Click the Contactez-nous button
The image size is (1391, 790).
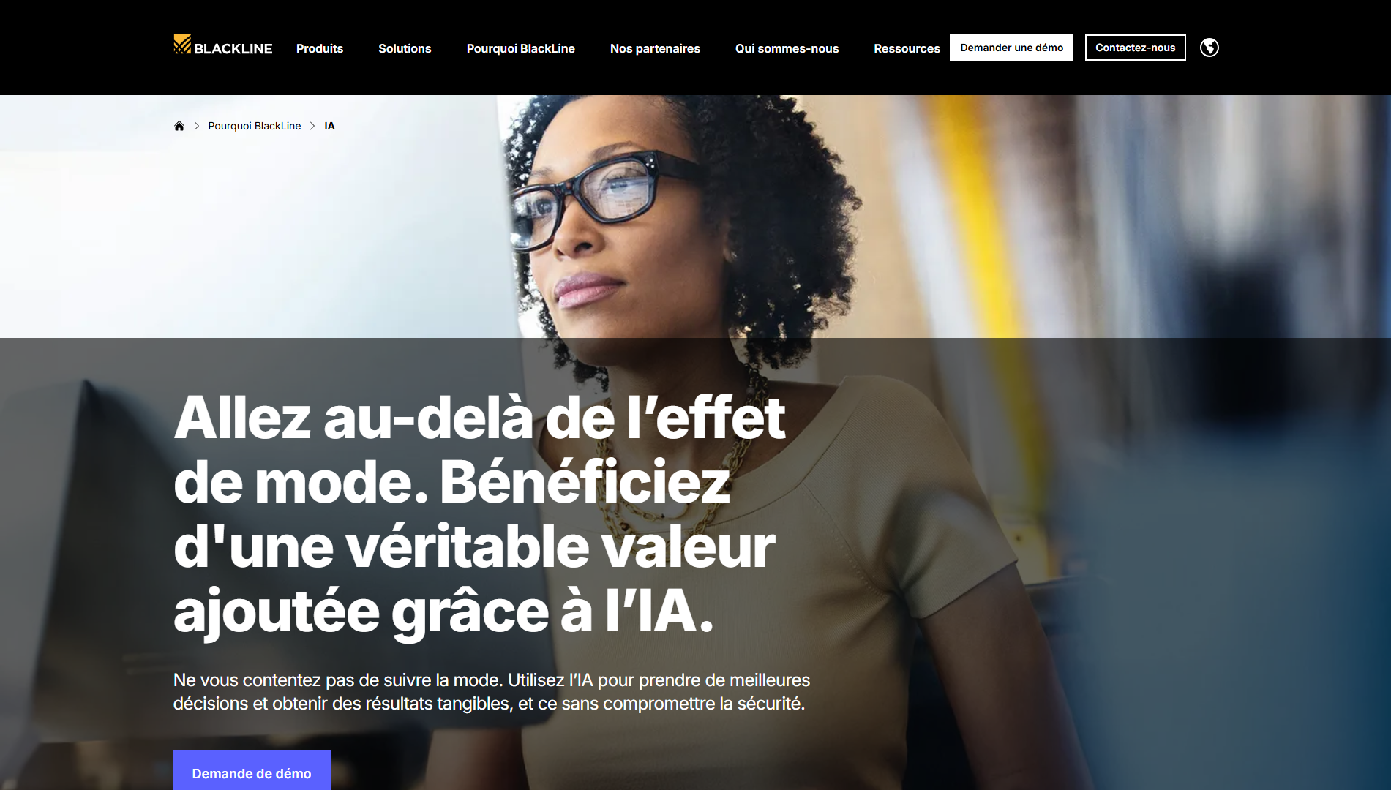click(x=1135, y=48)
